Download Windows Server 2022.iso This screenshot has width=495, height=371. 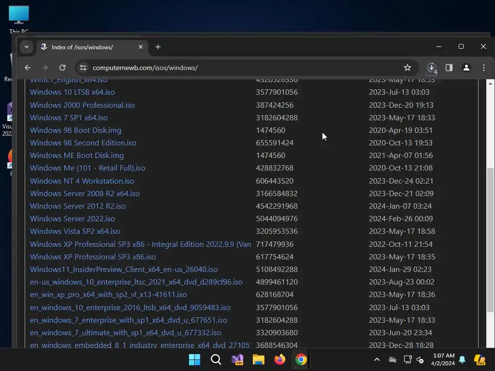[73, 219]
